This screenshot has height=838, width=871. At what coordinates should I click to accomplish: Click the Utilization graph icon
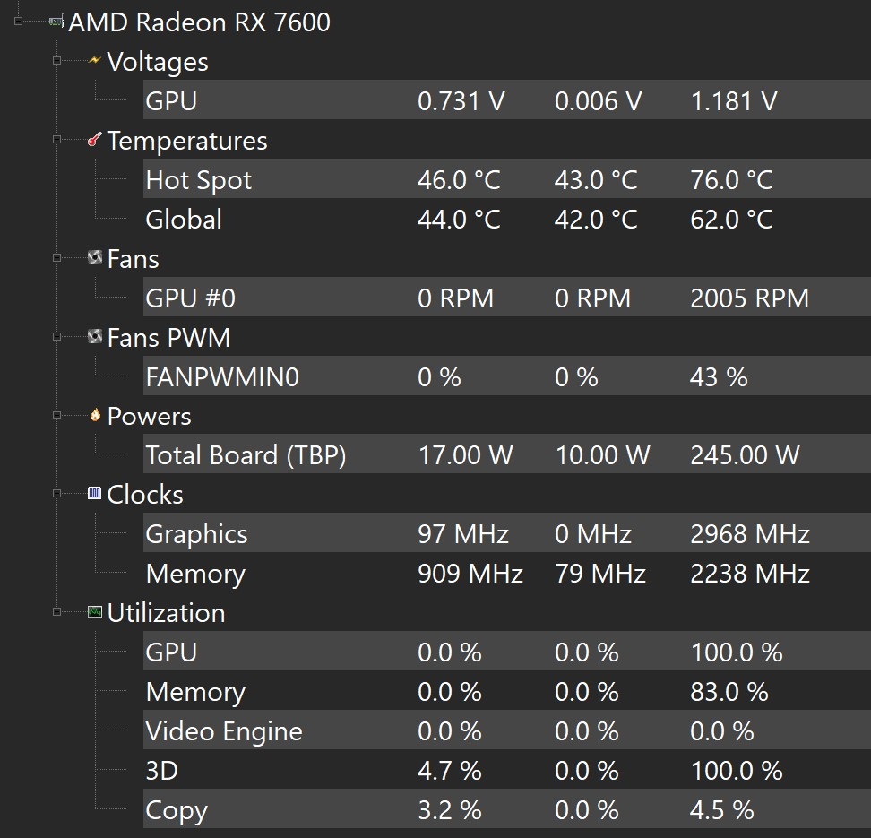[x=95, y=612]
